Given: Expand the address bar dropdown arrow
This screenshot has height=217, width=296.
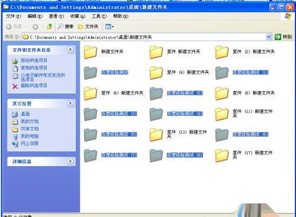Looking at the screenshot, I should click(269, 37).
